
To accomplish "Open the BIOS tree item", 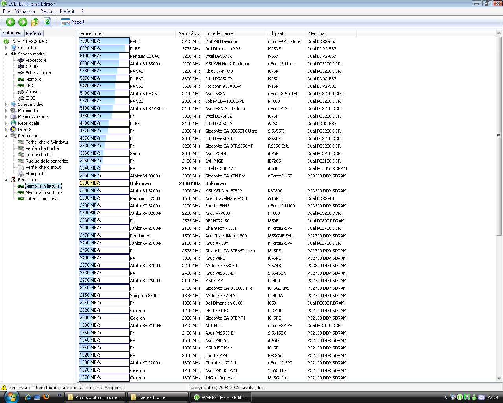I will (x=30, y=98).
